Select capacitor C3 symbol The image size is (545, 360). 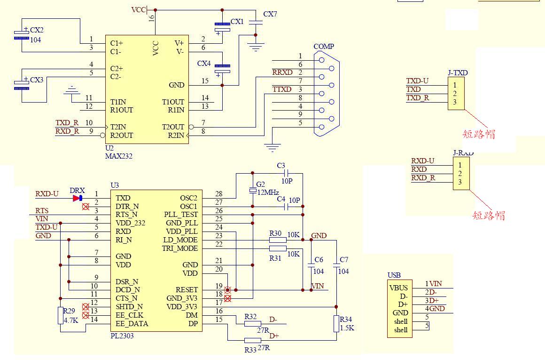pos(287,173)
